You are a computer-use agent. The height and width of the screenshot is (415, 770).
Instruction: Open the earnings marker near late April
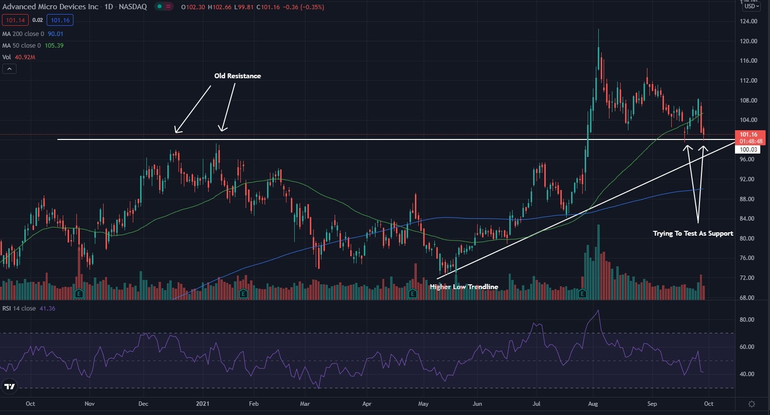(x=412, y=294)
